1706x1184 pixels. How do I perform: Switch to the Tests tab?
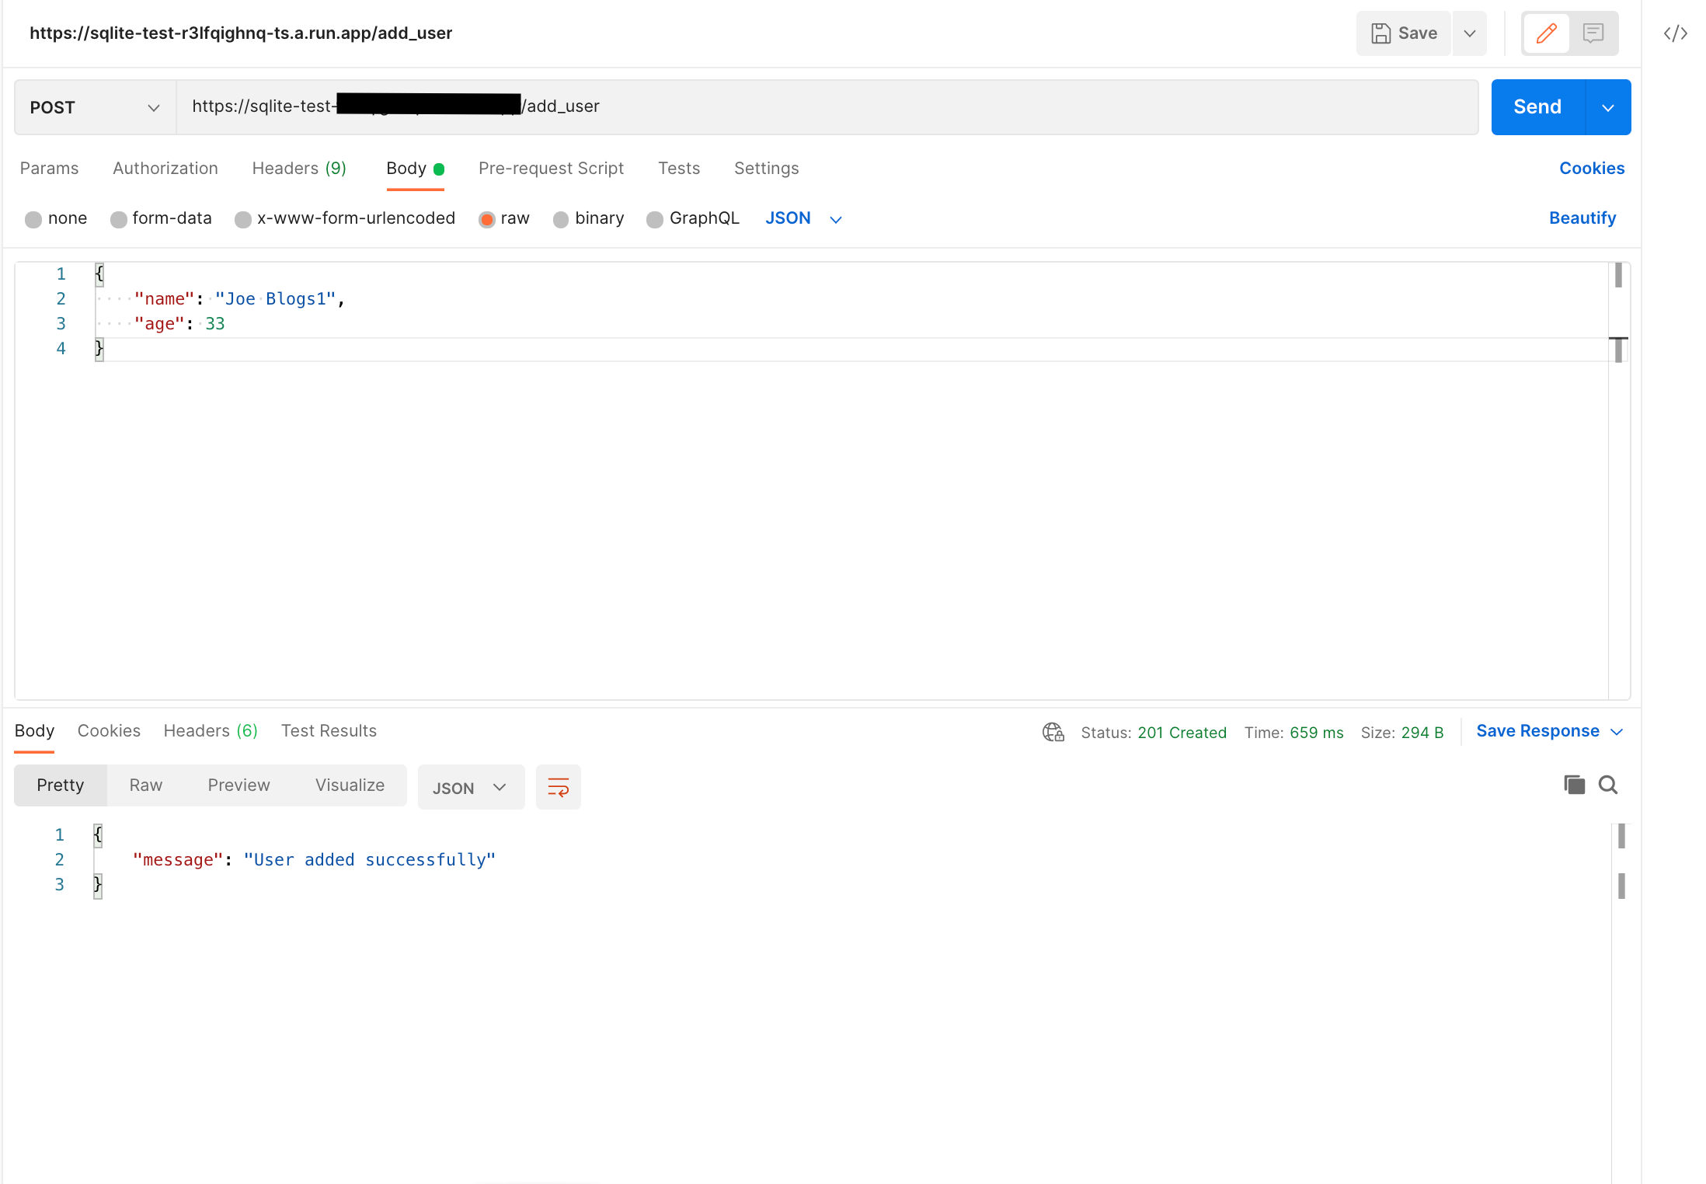pyautogui.click(x=679, y=169)
